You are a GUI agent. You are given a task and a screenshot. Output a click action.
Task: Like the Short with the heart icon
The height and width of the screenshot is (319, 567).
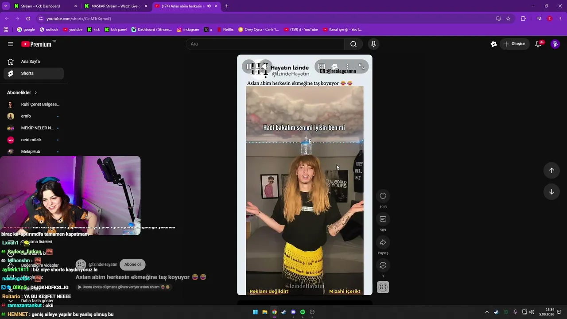[383, 196]
